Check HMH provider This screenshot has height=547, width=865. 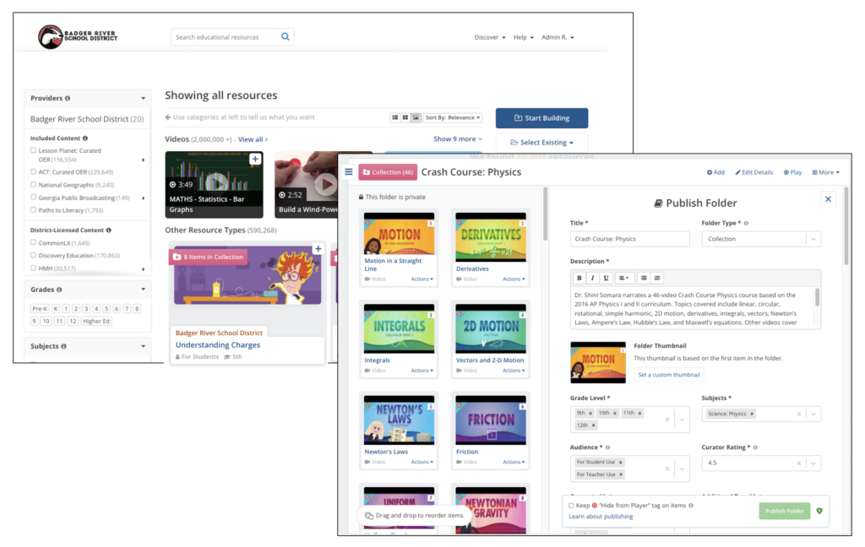pyautogui.click(x=33, y=268)
